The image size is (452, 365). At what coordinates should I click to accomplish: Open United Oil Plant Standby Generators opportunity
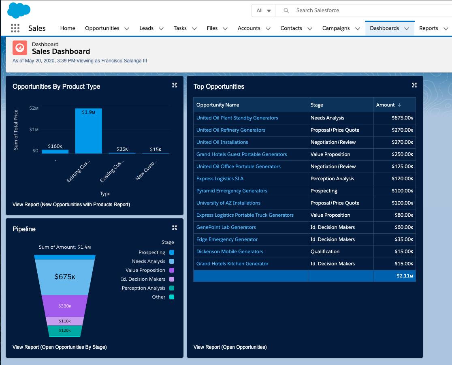(237, 118)
